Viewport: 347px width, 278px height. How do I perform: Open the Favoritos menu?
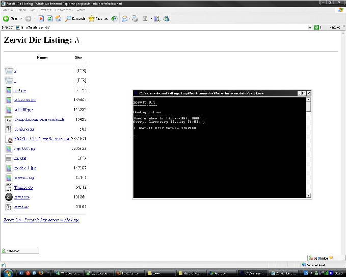pos(45,10)
